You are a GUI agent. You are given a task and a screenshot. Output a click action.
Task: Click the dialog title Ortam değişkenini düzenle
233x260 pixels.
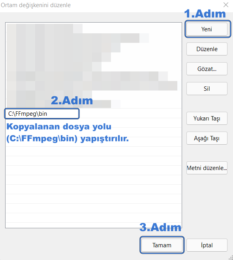[x=36, y=5]
